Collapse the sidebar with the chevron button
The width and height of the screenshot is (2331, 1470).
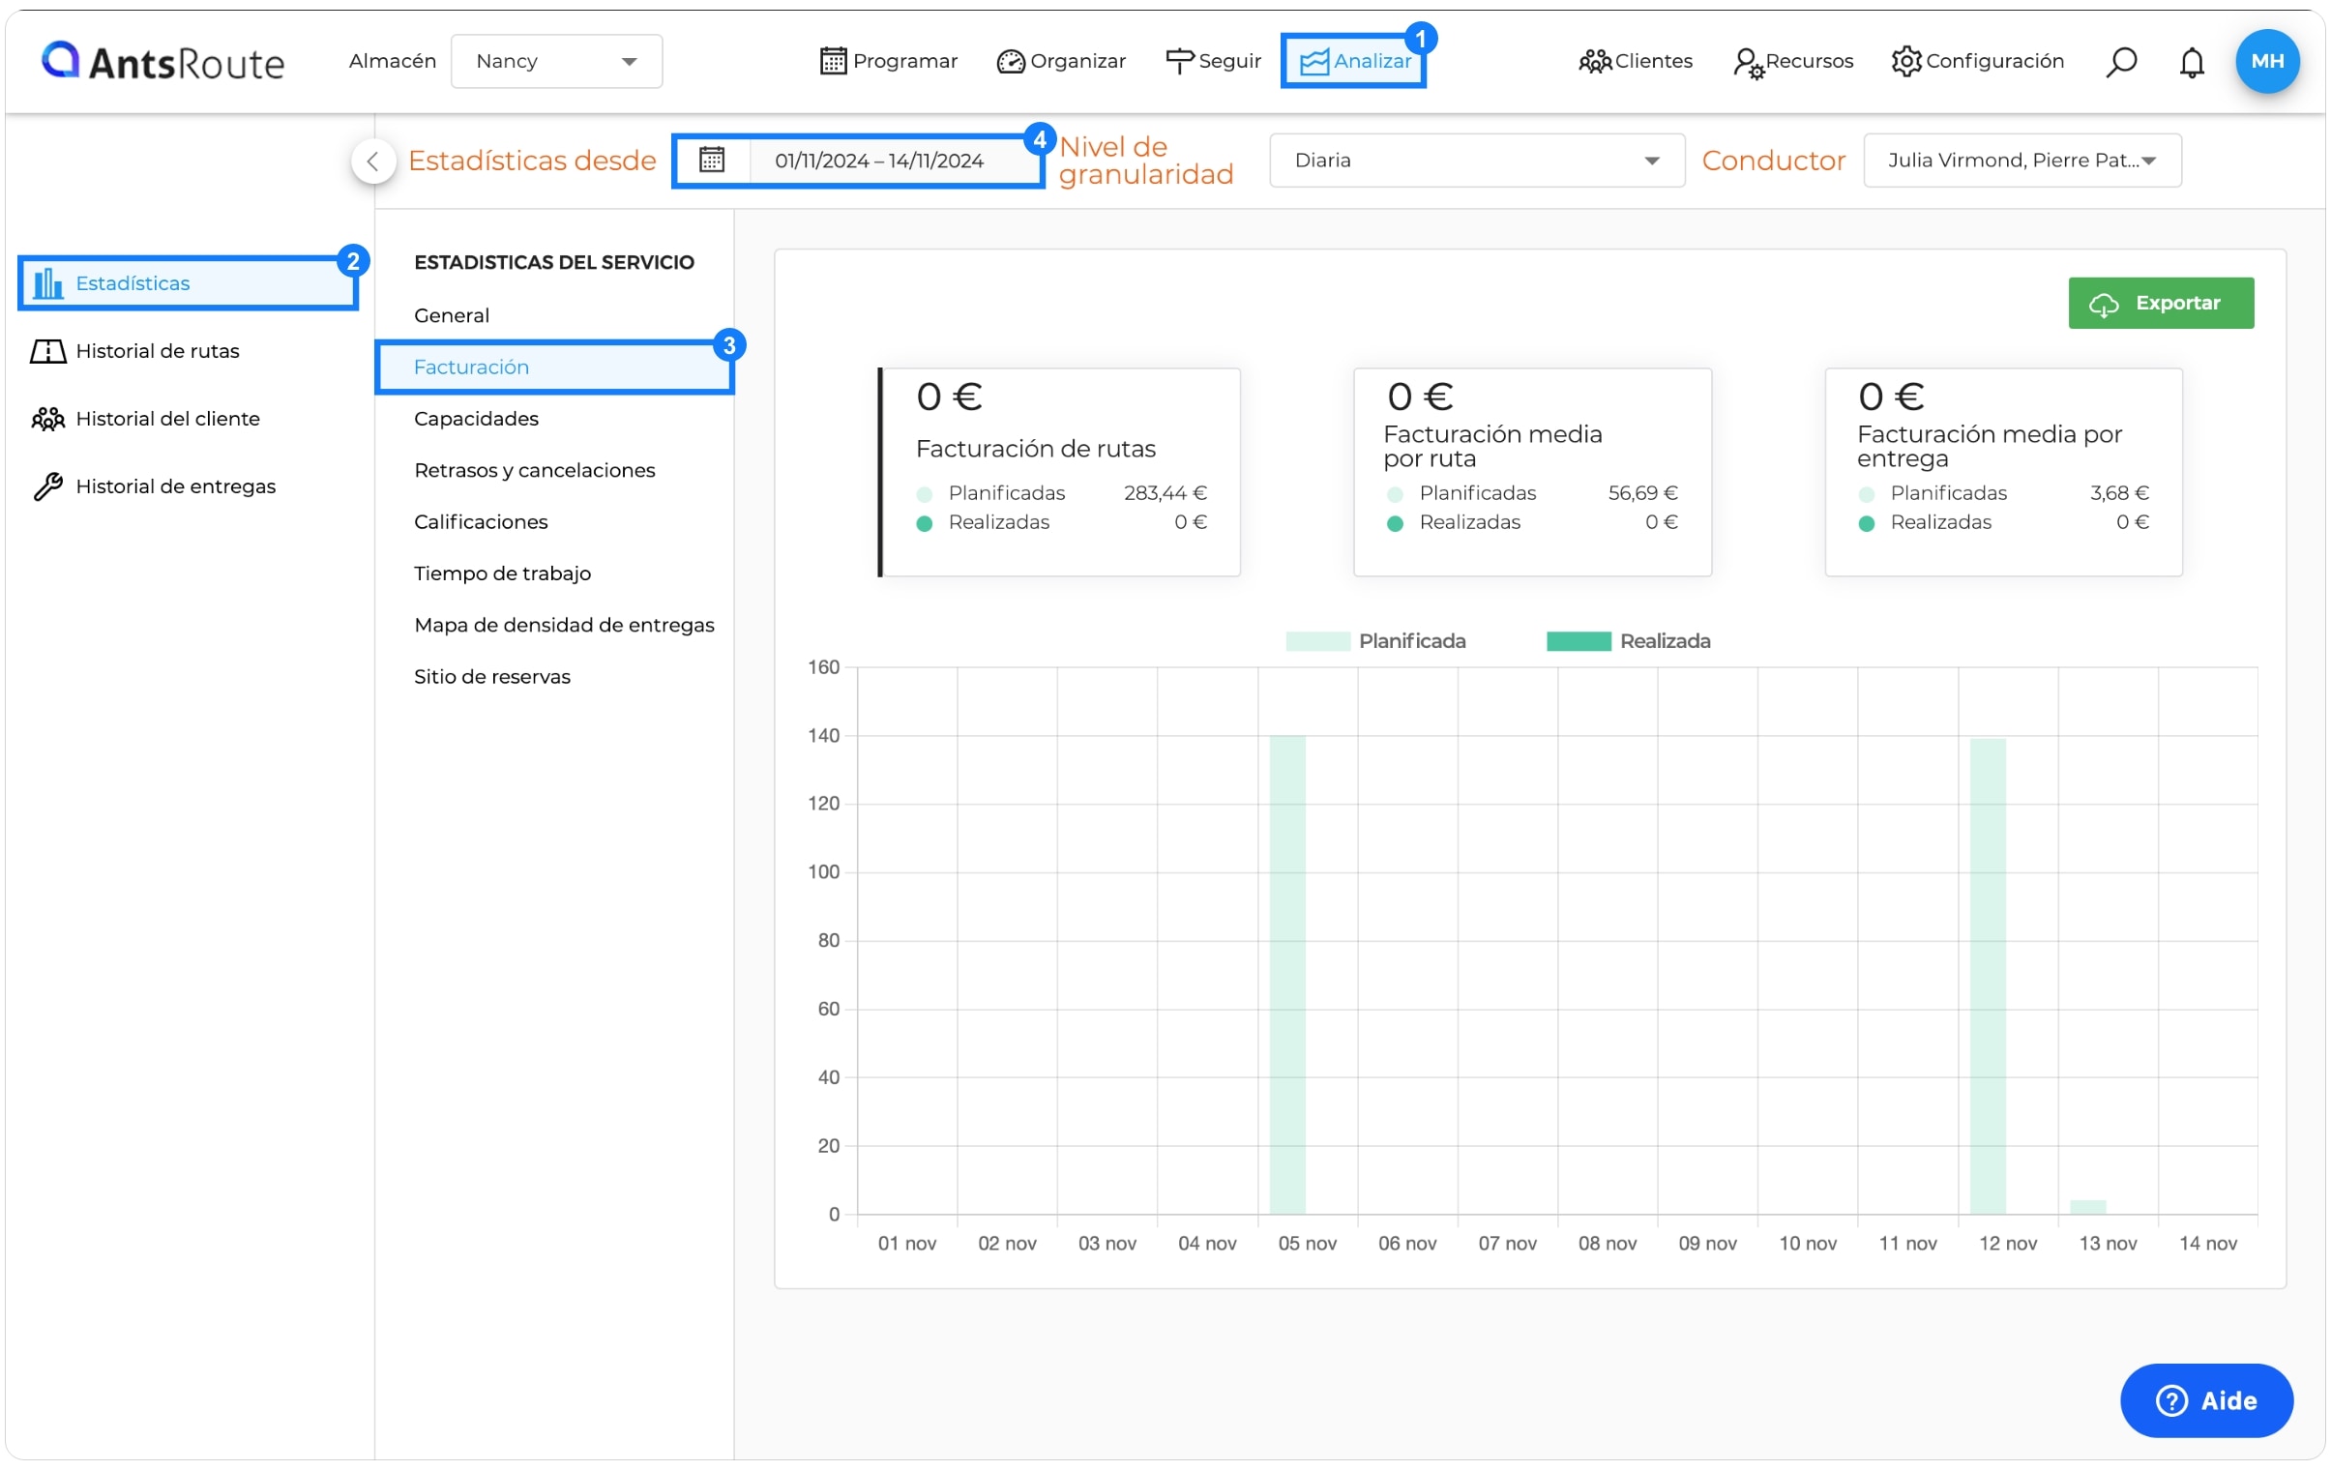(x=372, y=161)
